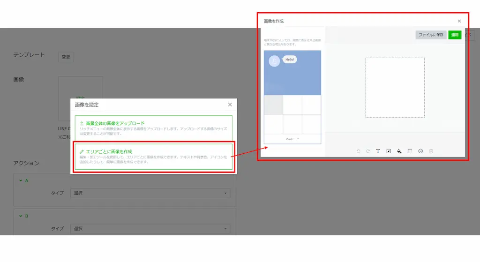Click the trash delete icon
This screenshot has width=480, height=262.
(431, 151)
